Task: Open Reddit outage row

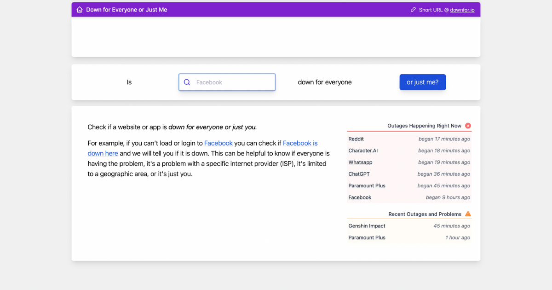Action: coord(409,139)
